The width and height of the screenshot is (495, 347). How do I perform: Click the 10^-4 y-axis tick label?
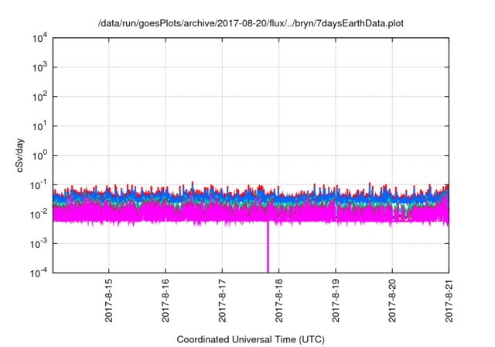39,273
